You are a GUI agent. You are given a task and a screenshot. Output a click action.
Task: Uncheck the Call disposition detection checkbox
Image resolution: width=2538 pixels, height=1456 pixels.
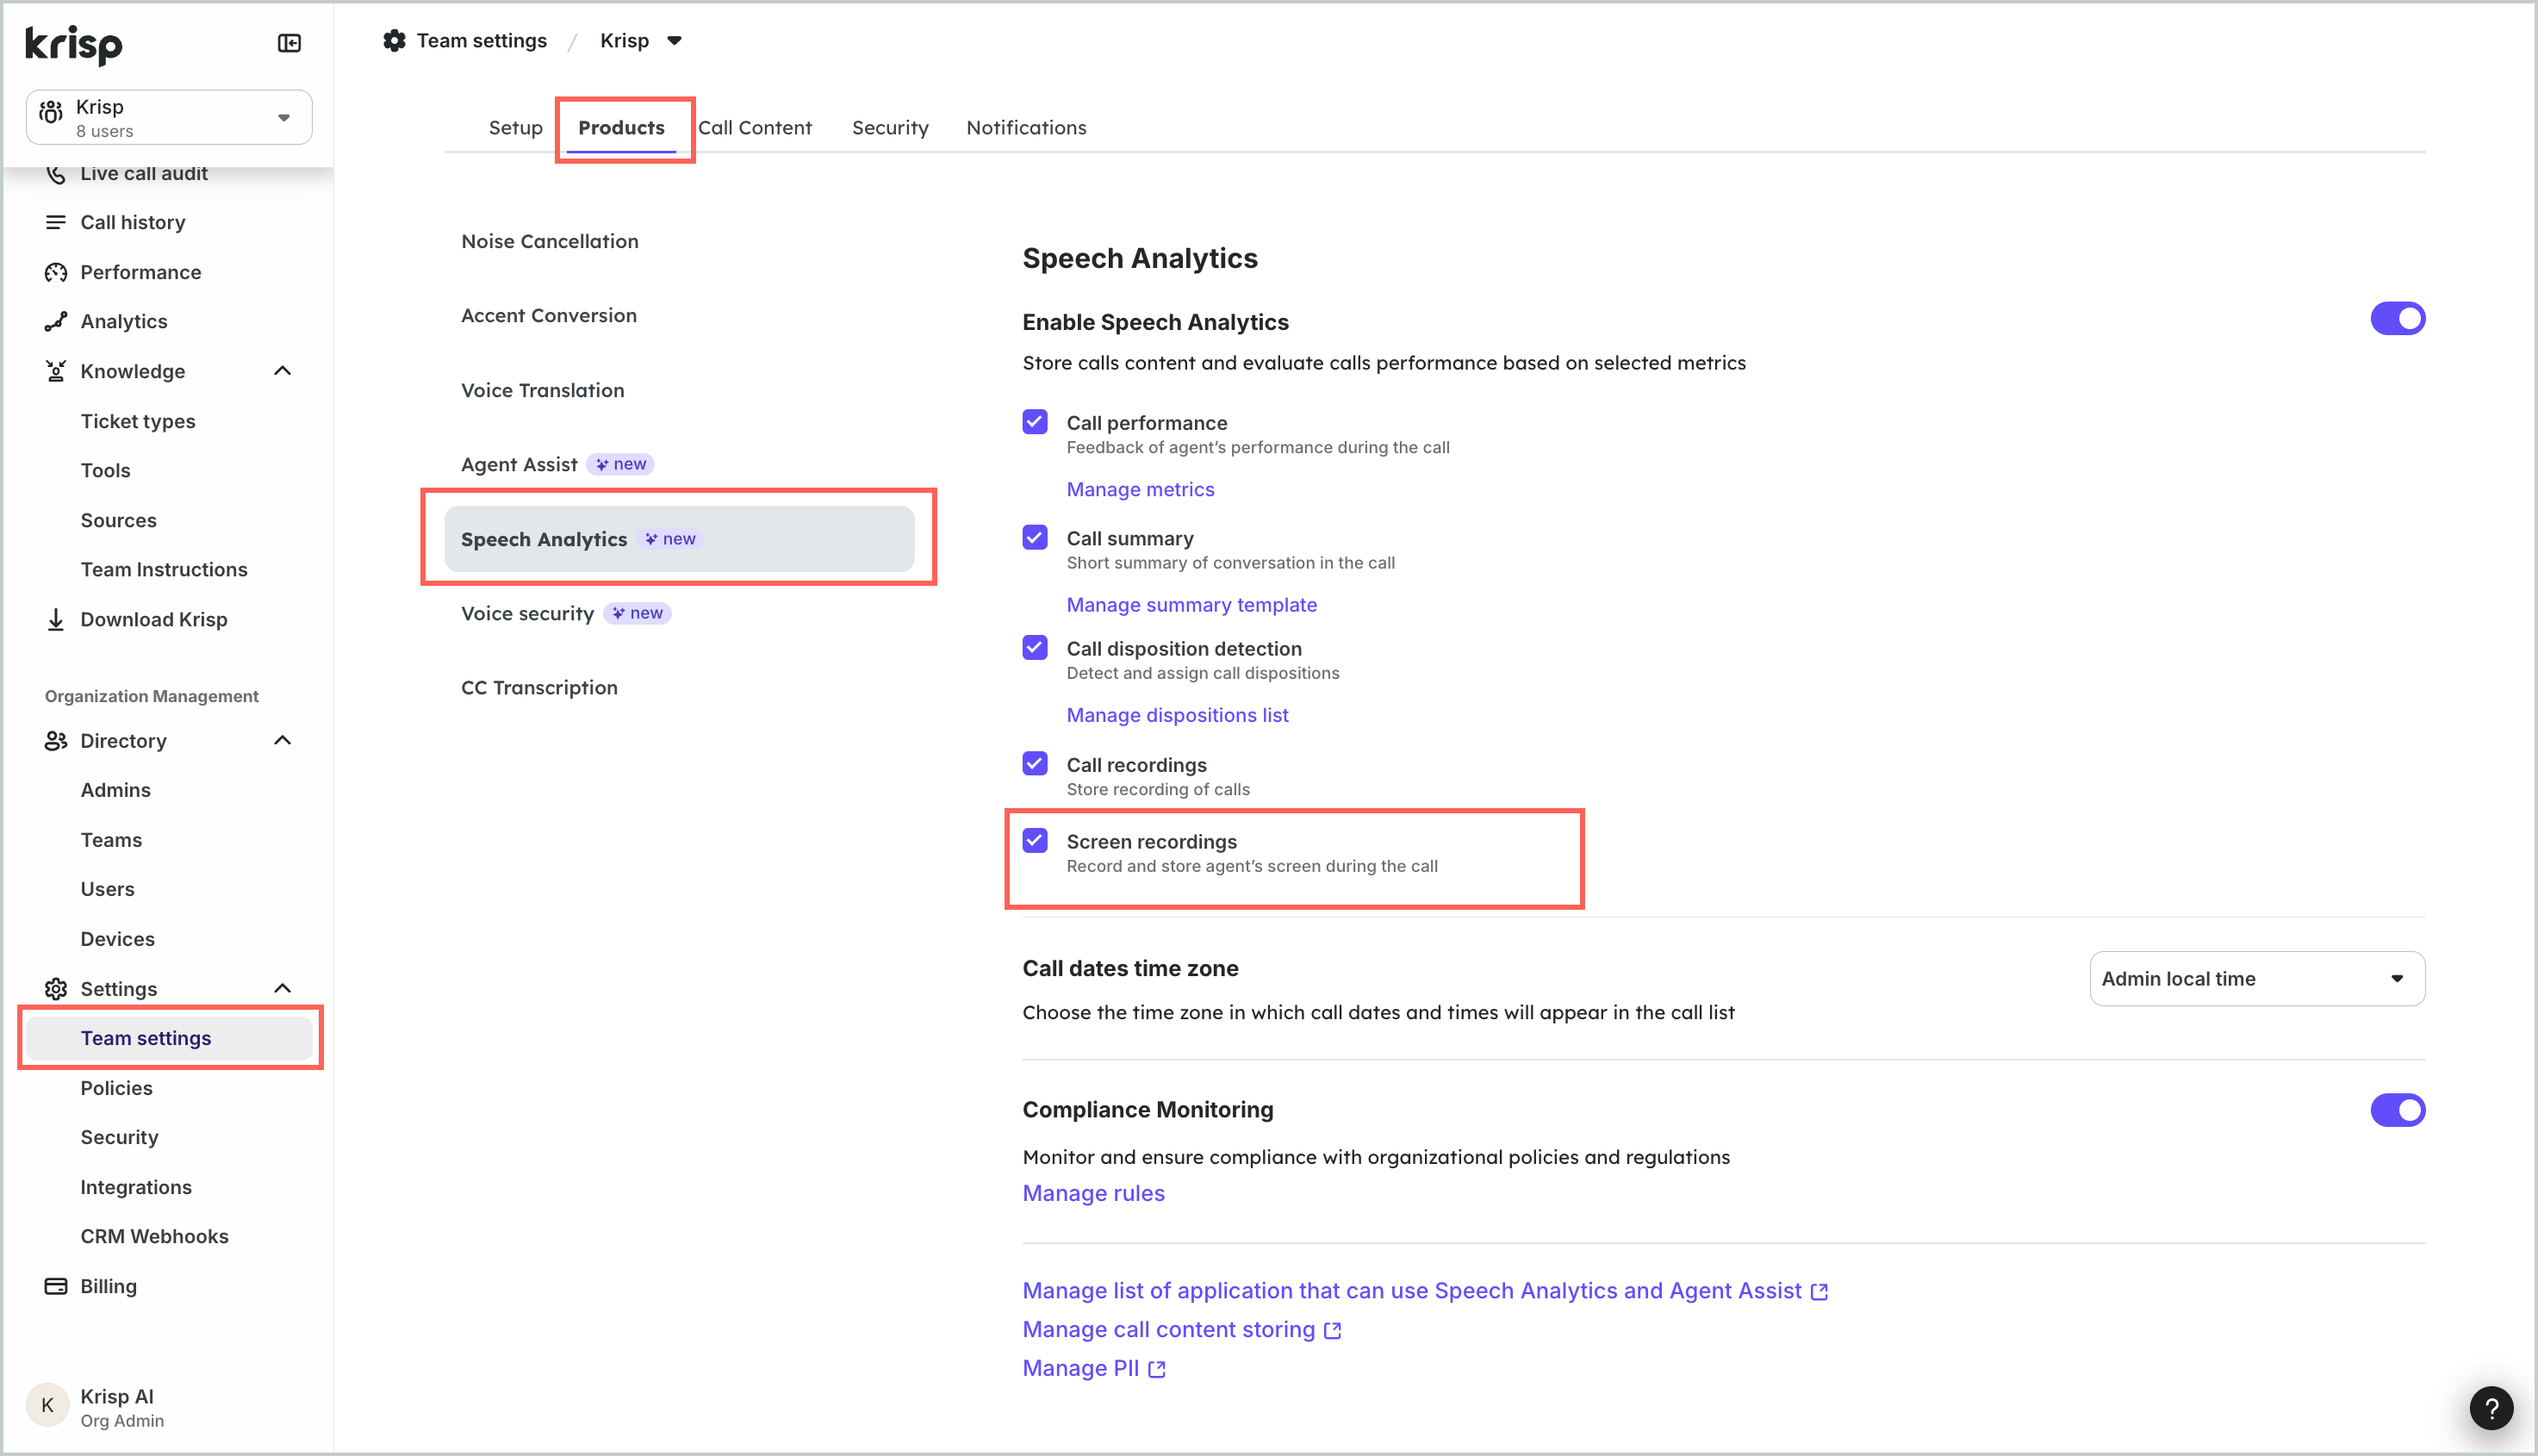click(x=1035, y=648)
